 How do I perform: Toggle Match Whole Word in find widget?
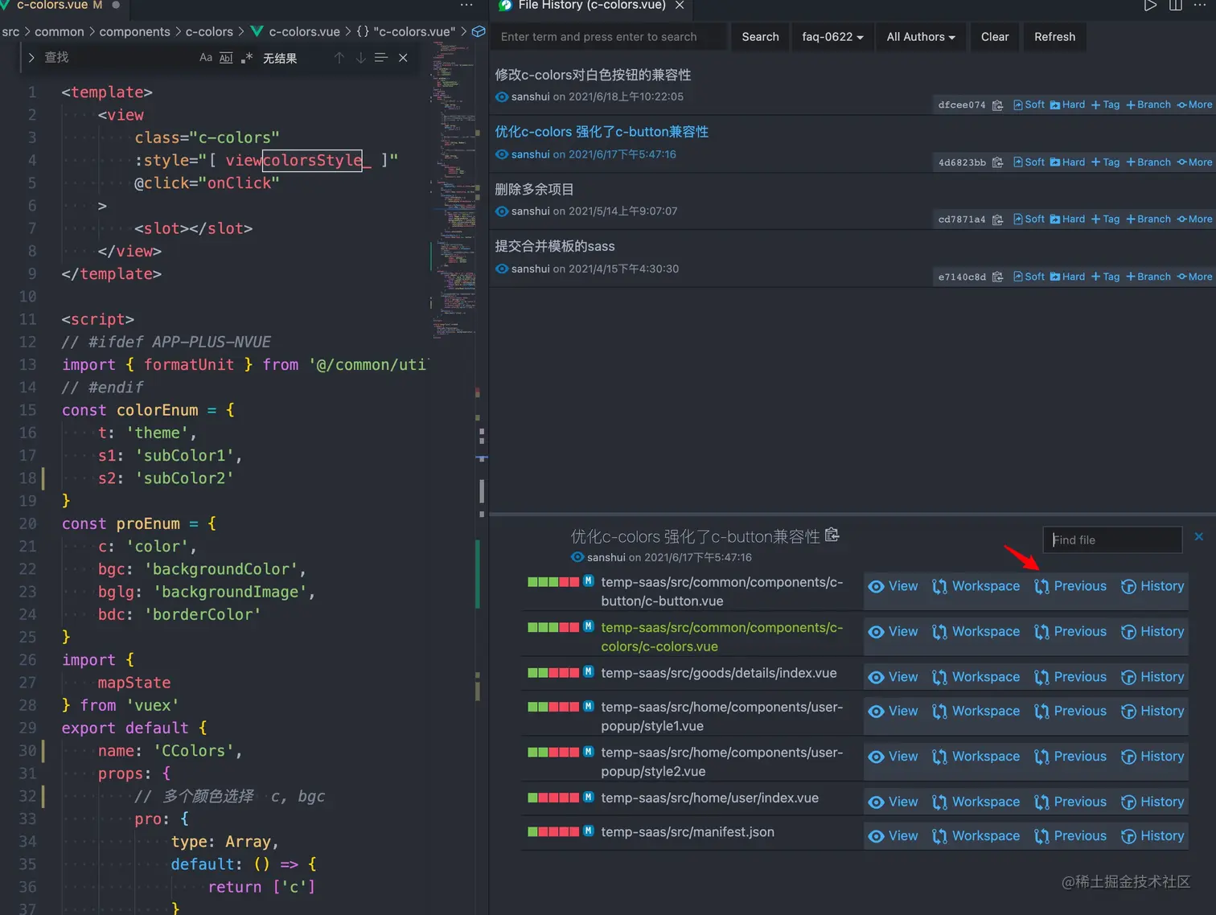pos(226,58)
